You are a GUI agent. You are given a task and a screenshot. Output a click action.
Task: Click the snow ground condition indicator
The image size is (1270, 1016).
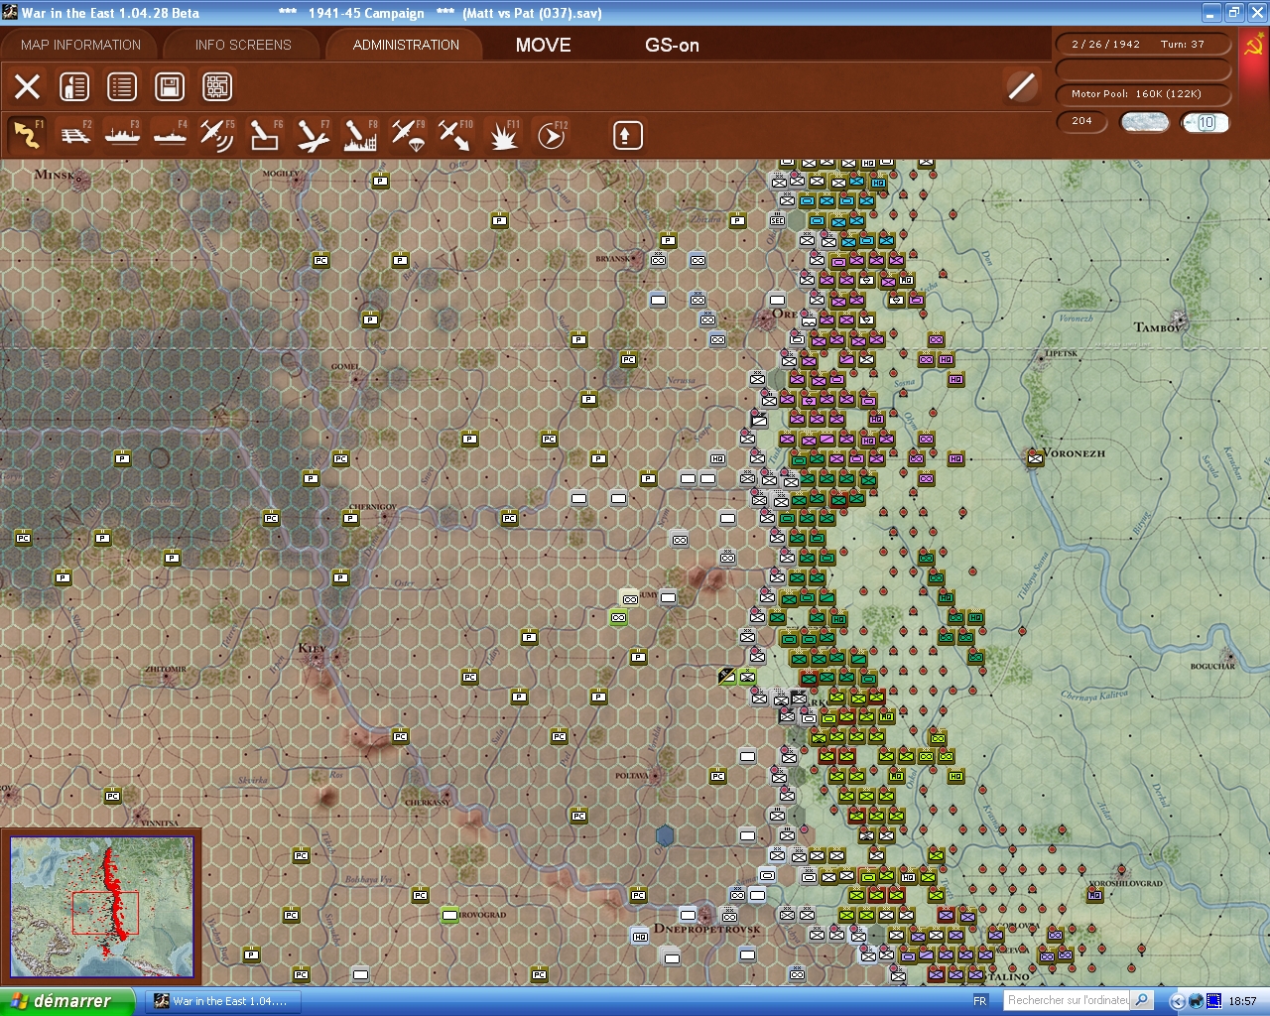point(1144,122)
